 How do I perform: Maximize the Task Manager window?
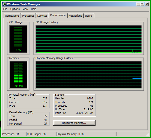[x=142, y=4]
